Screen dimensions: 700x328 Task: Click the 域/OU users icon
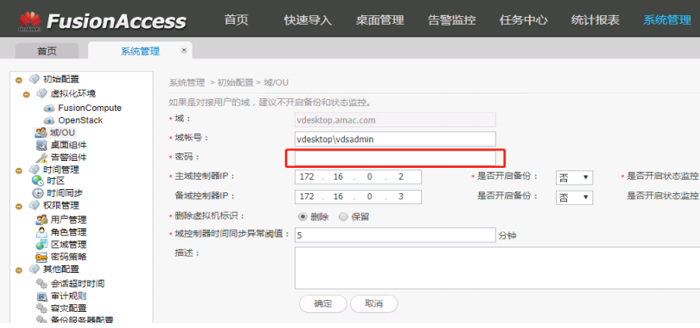click(41, 132)
